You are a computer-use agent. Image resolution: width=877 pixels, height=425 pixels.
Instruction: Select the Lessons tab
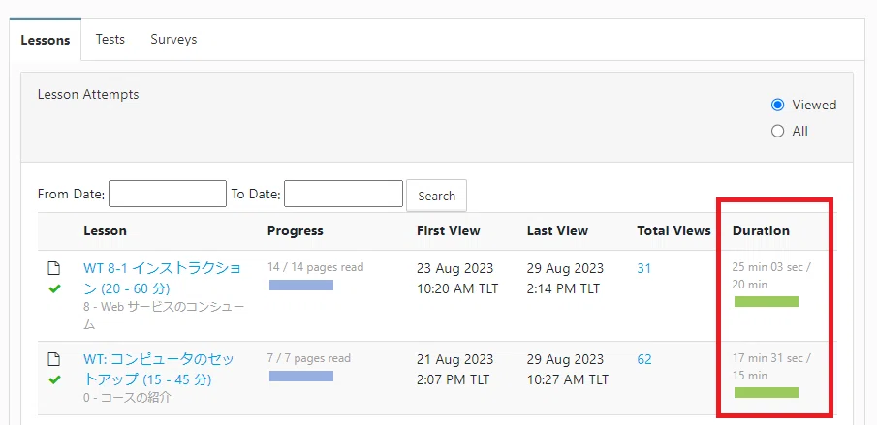pos(46,41)
